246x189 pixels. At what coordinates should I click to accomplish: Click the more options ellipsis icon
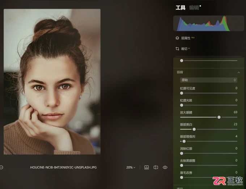(x=1, y=167)
